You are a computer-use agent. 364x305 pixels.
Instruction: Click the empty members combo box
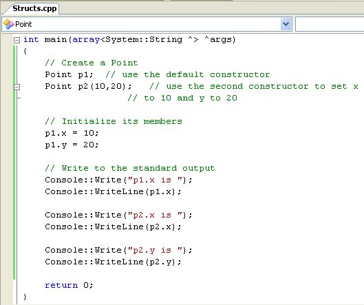pos(330,24)
